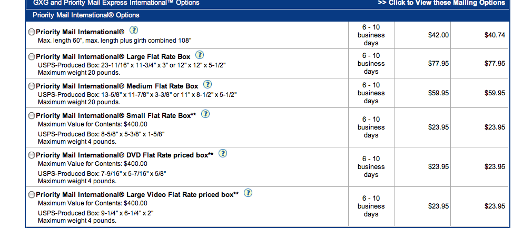Open help icon for Medium Flat Rate Box
513x228 pixels.
(208, 84)
